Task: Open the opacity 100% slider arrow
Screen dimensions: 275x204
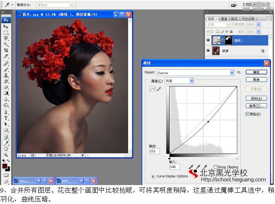Action: coord(258,25)
